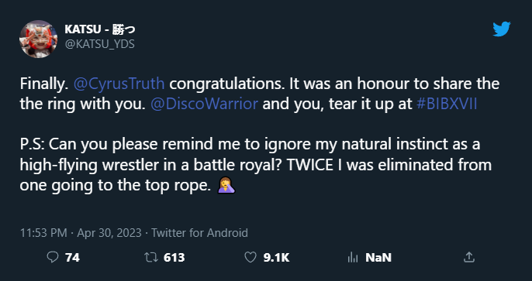Open KATSU profile avatar picture
Image resolution: width=532 pixels, height=281 pixels.
(x=38, y=39)
